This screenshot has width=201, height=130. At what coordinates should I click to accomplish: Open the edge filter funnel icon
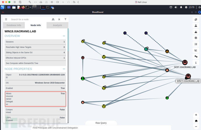(x=65, y=19)
